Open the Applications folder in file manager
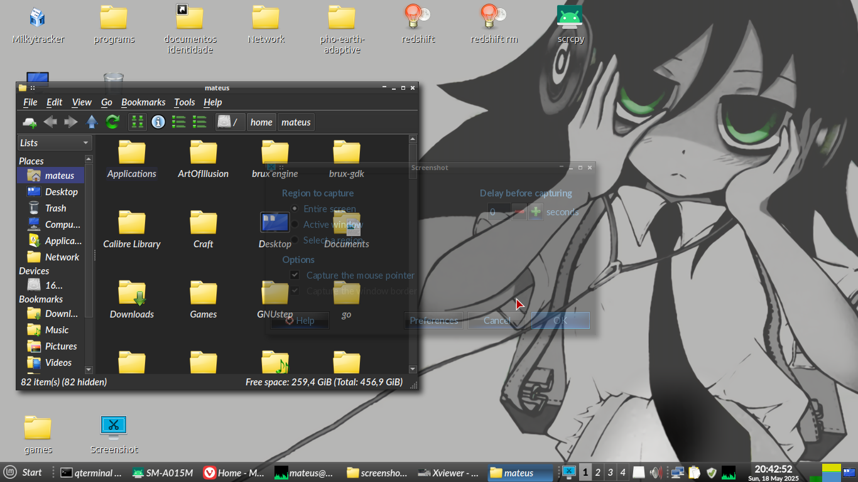Viewport: 858px width, 482px height. click(132, 159)
